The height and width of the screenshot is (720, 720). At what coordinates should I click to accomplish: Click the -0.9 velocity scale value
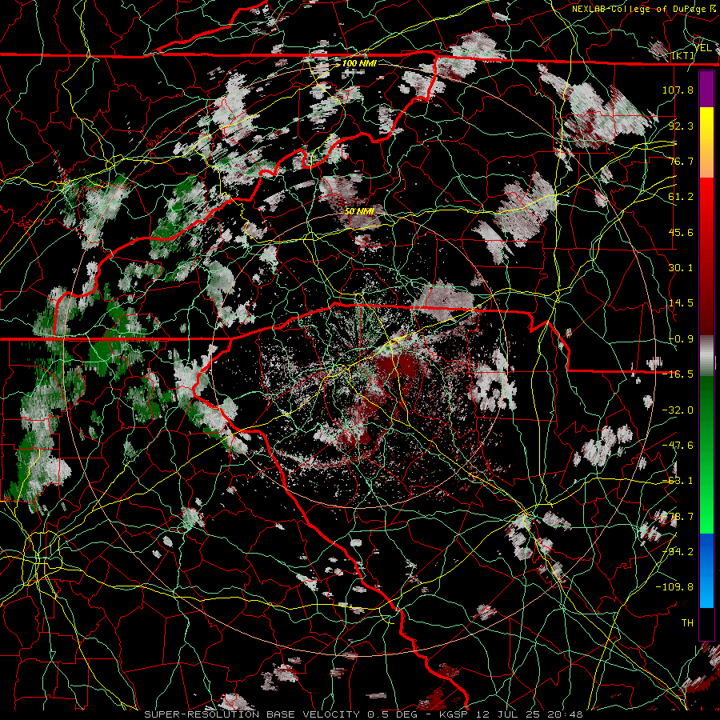pyautogui.click(x=681, y=339)
